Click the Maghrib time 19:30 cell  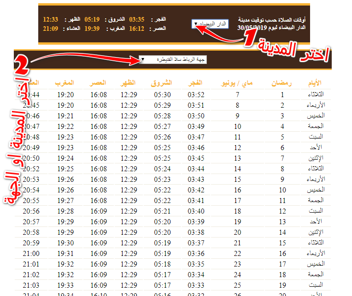tap(65, 243)
